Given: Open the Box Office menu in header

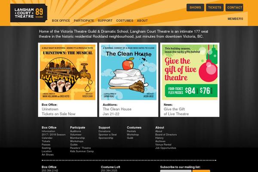Looking at the screenshot, I should [x=61, y=21].
